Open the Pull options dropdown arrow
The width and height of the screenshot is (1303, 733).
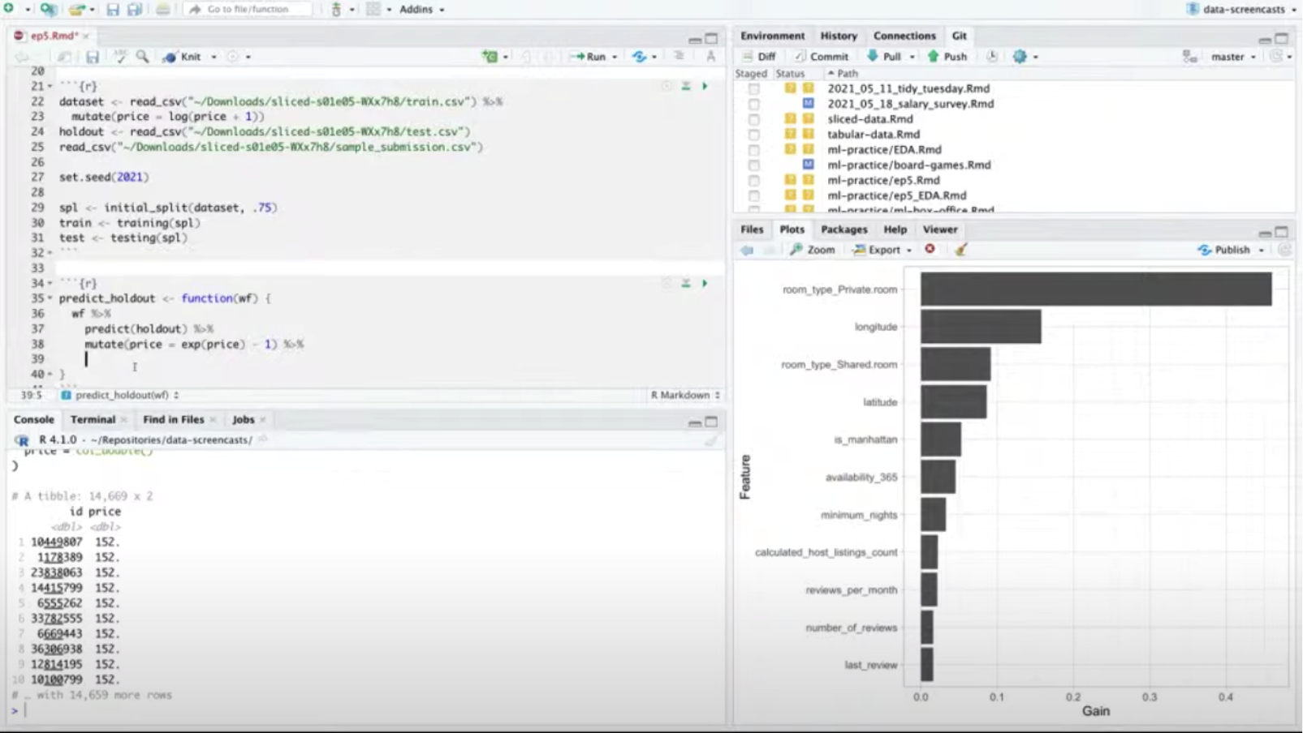(x=912, y=57)
